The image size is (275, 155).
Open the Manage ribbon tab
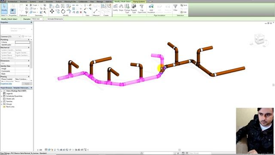pyautogui.click(x=100, y=2)
